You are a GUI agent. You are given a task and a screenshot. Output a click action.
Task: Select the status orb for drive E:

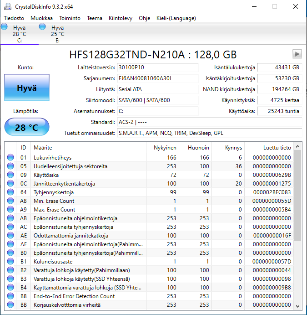click(x=43, y=27)
